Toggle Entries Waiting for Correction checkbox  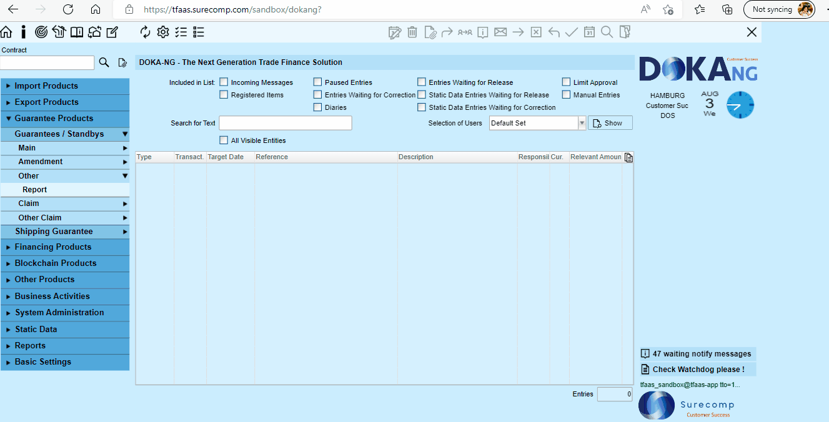tap(318, 94)
